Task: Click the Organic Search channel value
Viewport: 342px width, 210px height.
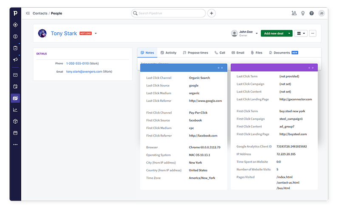Action: [199, 78]
